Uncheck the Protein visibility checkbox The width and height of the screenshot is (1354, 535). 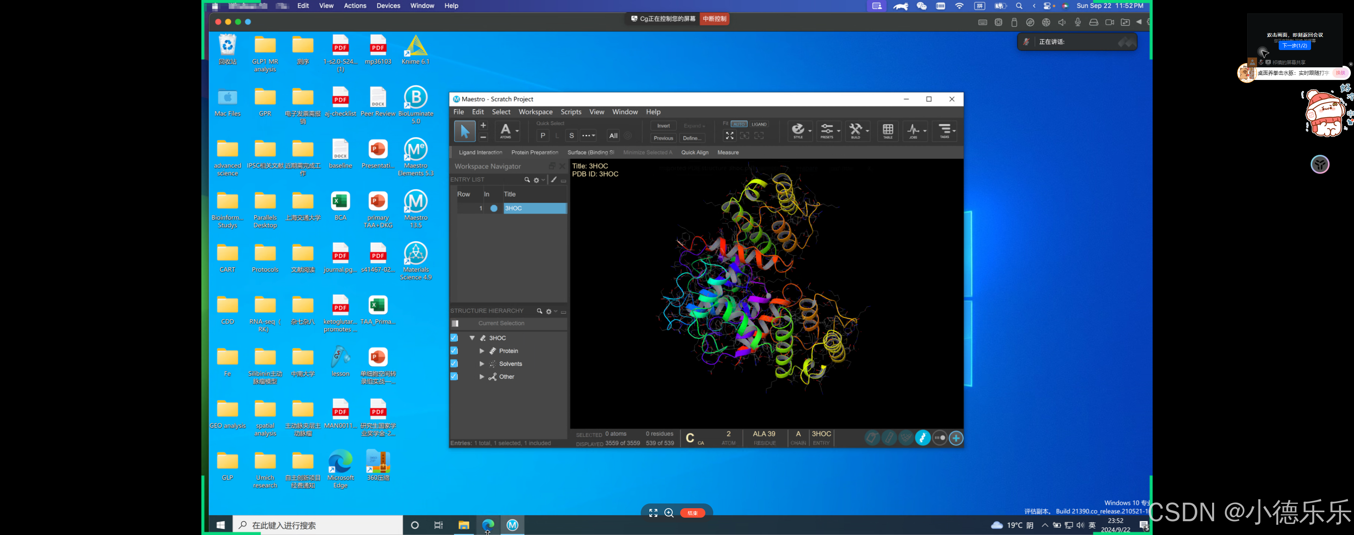point(454,351)
